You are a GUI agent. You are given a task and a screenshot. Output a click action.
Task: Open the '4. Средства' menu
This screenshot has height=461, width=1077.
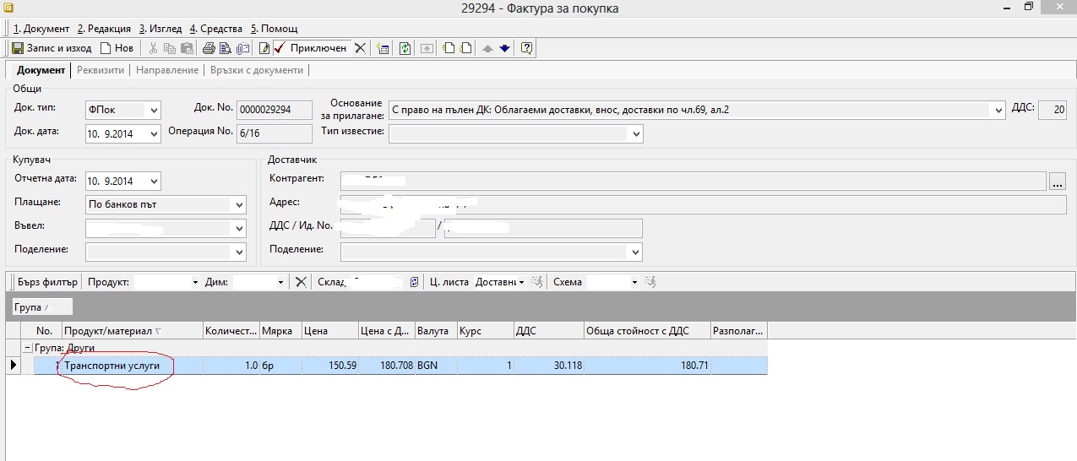pos(216,29)
